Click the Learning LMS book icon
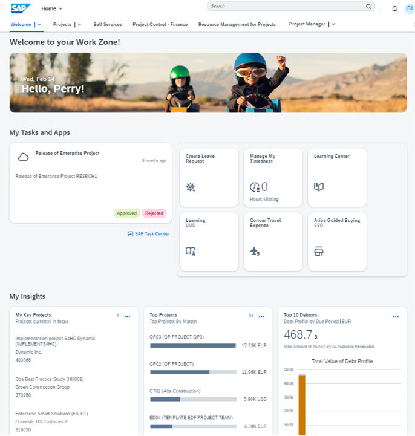Screen dimensions: 415x436 (191, 251)
